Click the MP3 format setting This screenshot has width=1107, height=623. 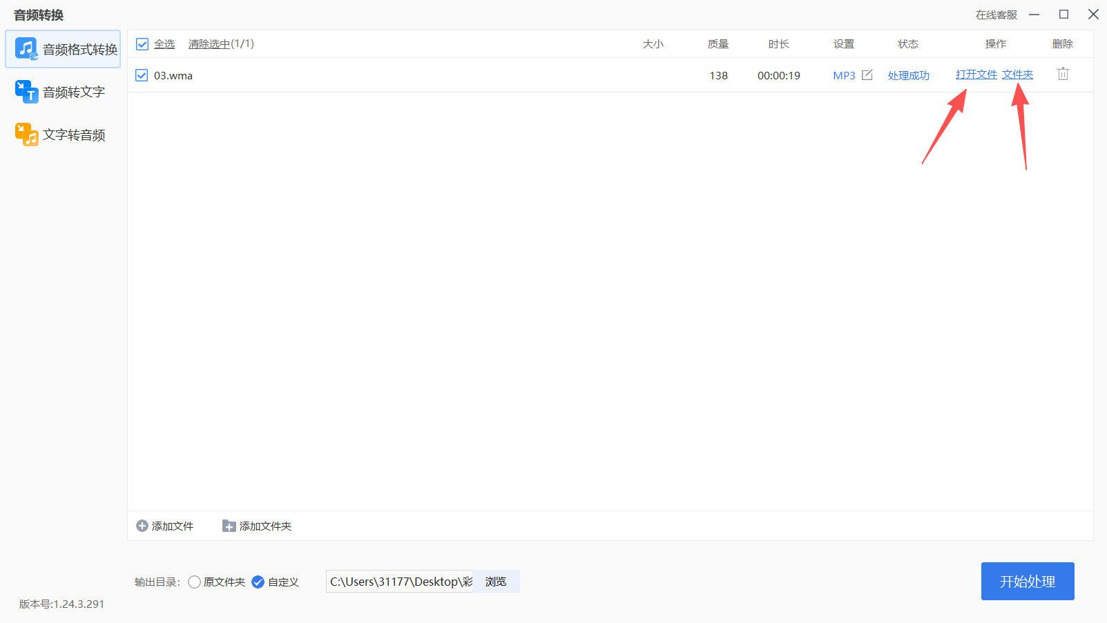point(844,76)
